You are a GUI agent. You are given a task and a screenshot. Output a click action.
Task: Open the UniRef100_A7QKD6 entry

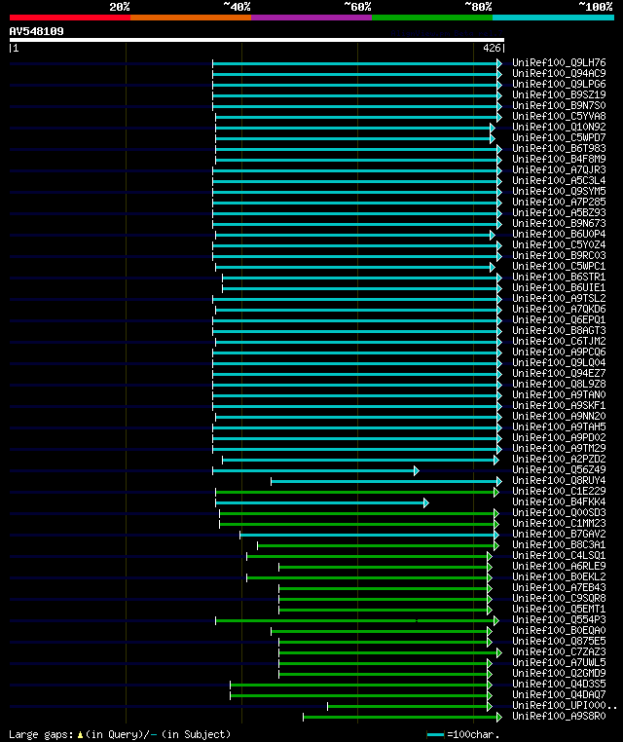(x=559, y=309)
